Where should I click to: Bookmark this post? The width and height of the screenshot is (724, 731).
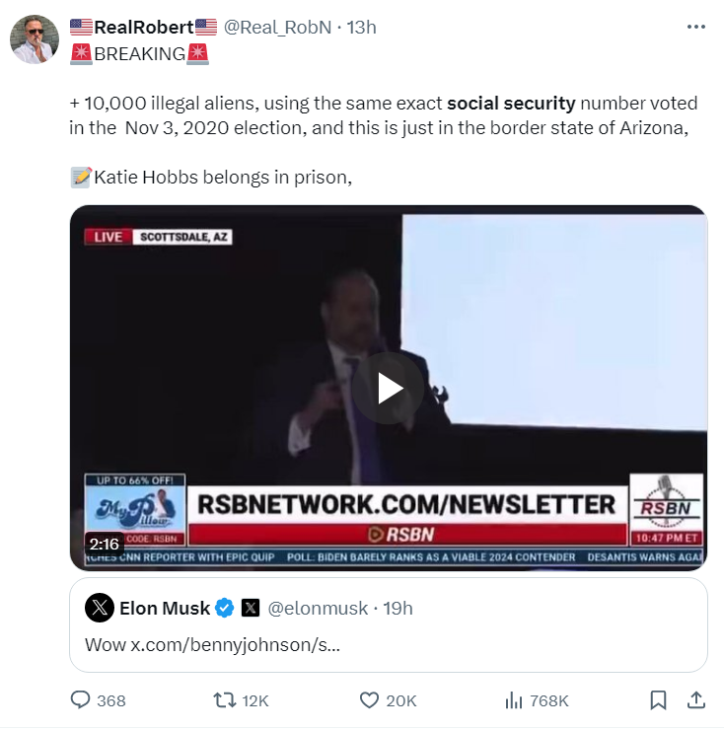(658, 700)
